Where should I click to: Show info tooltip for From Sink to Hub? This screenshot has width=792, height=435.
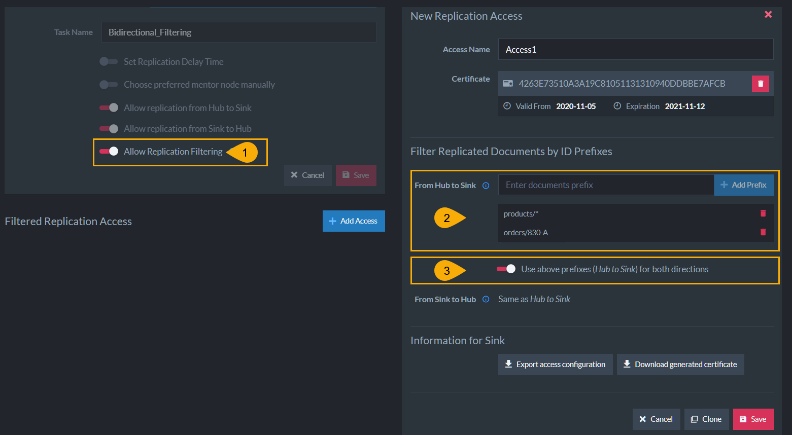coord(486,299)
